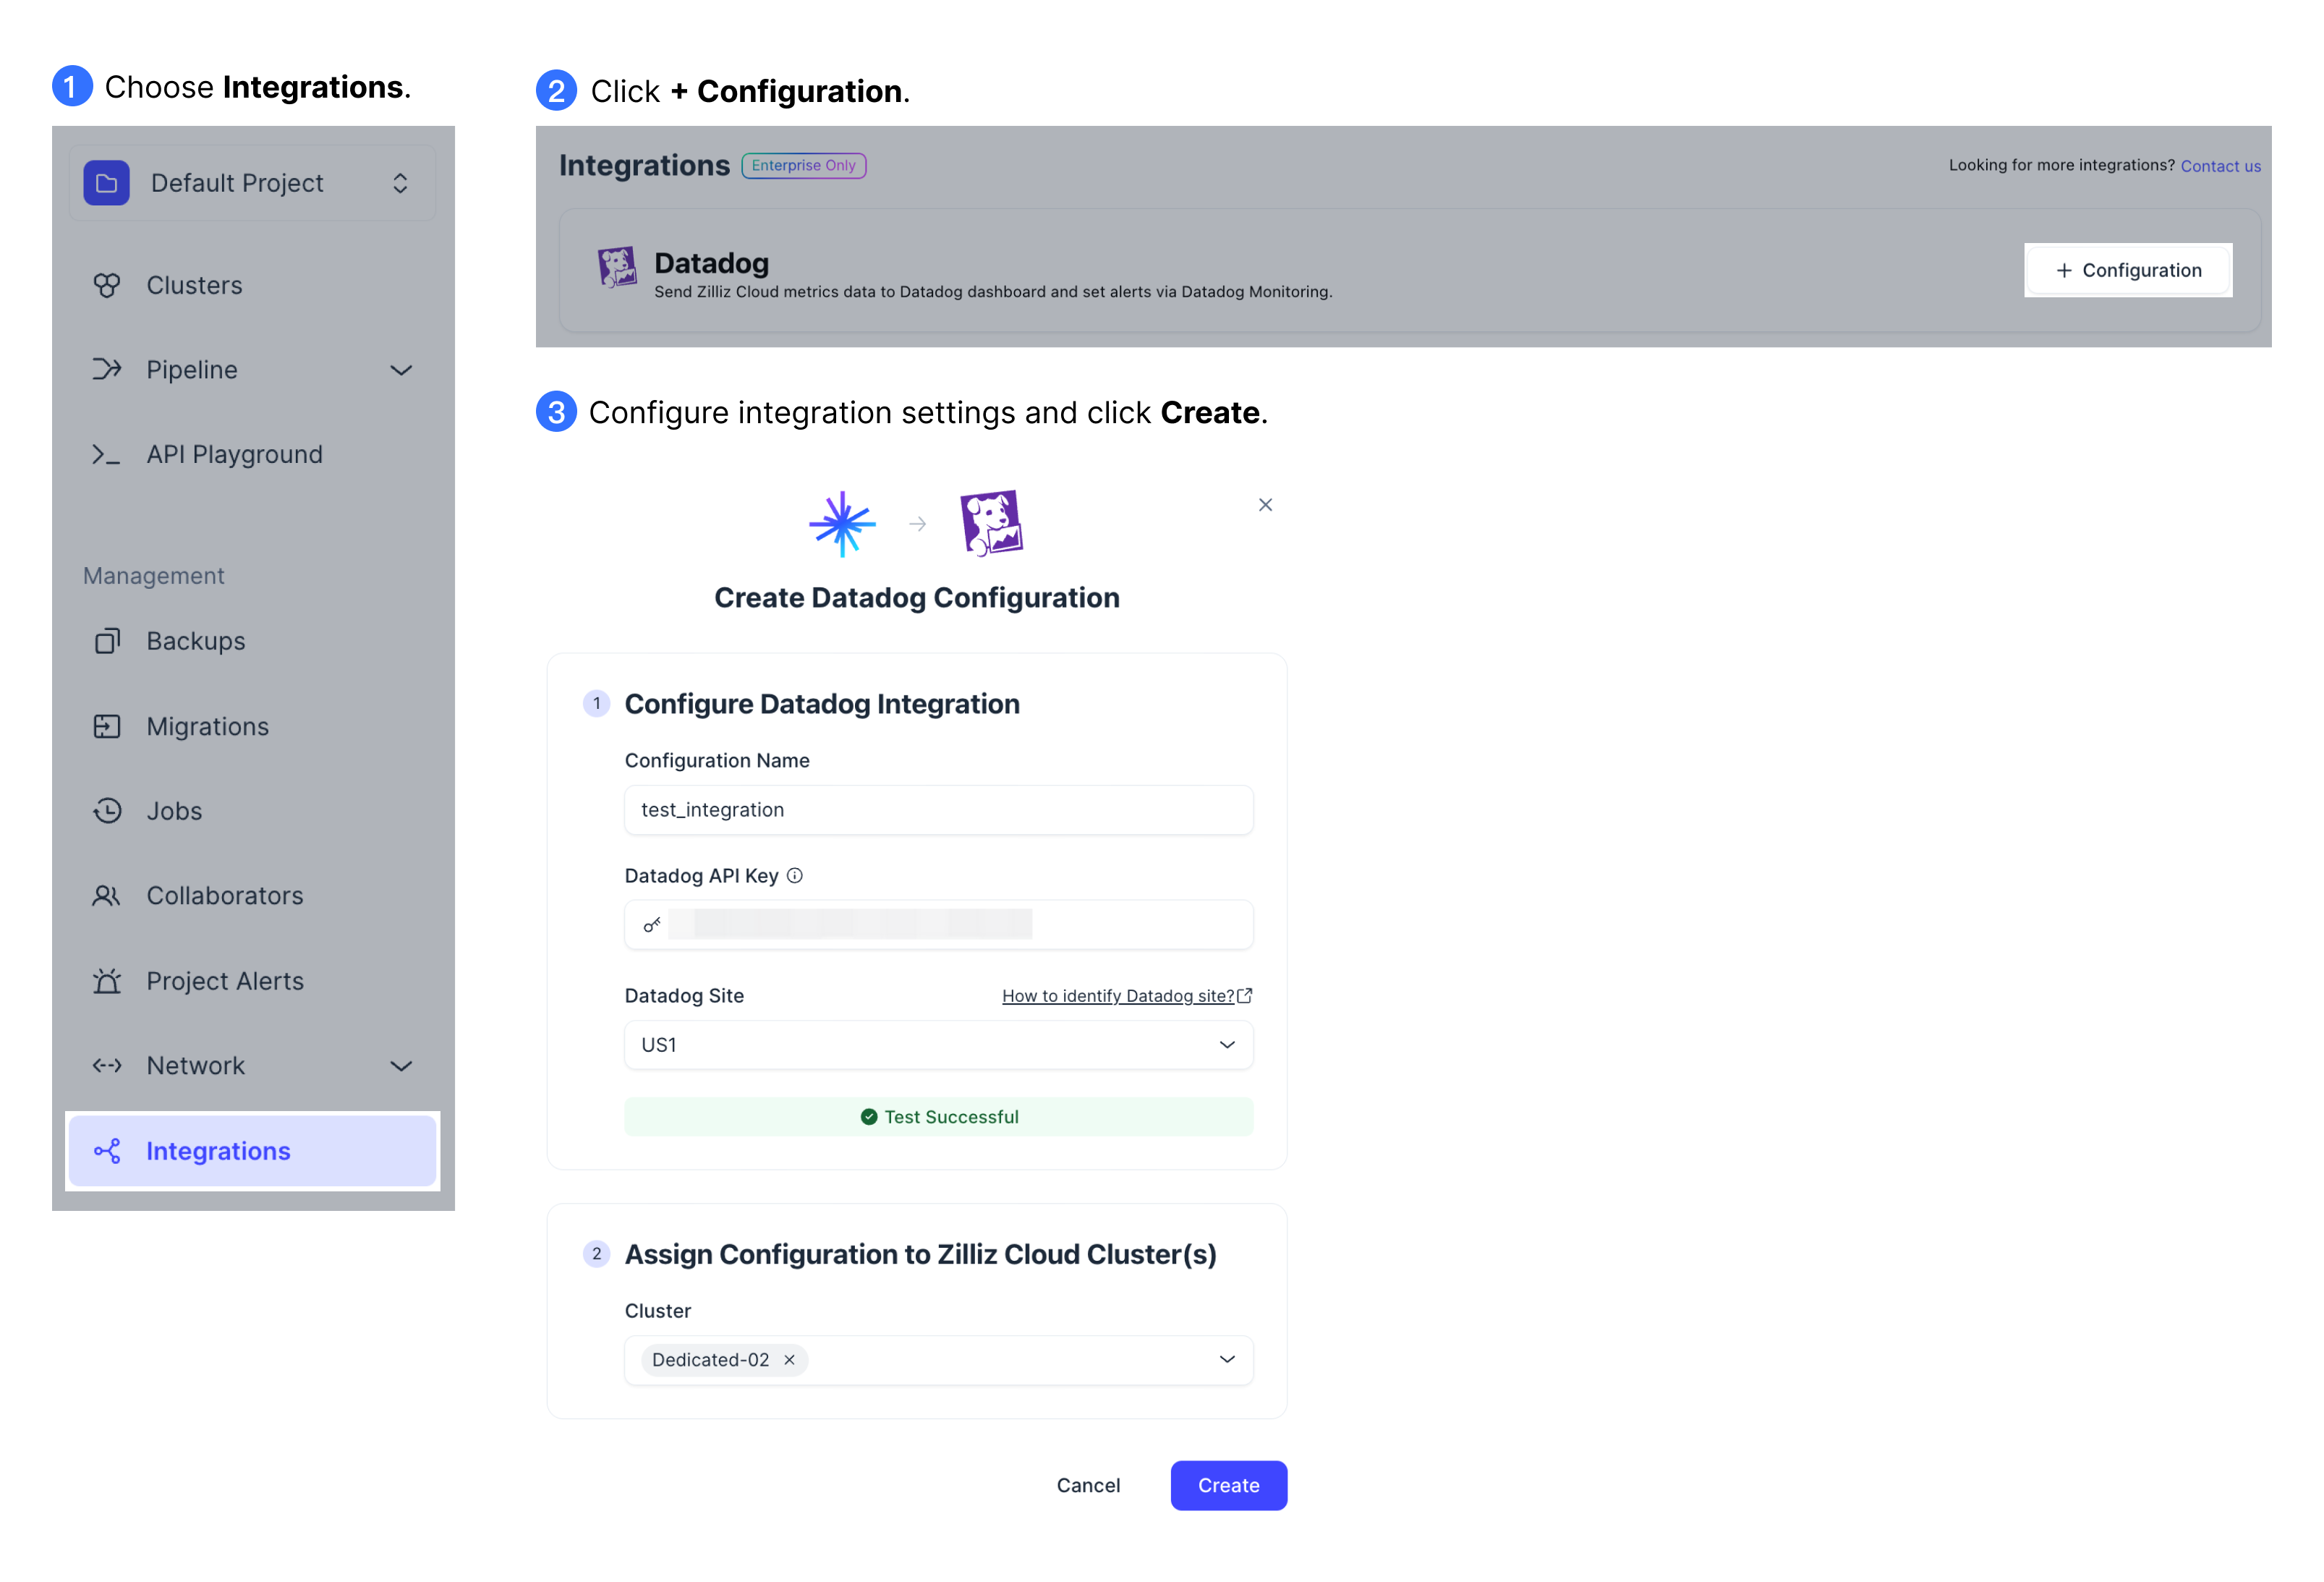Expand the Network menu item
The height and width of the screenshot is (1582, 2324).
(402, 1066)
